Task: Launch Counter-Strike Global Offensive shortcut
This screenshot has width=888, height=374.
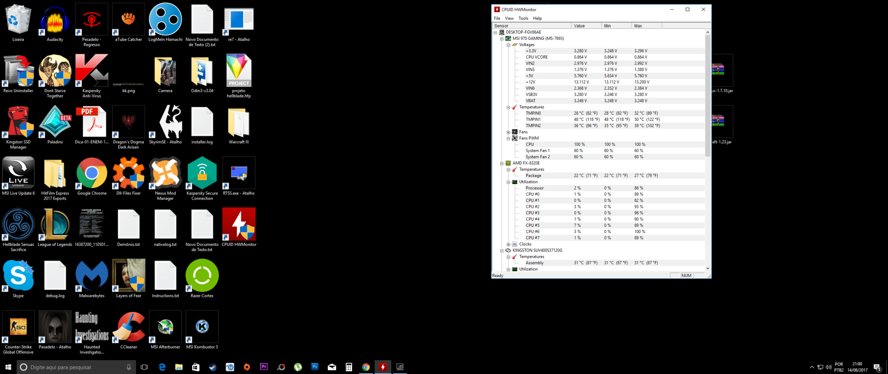Action: pyautogui.click(x=18, y=332)
